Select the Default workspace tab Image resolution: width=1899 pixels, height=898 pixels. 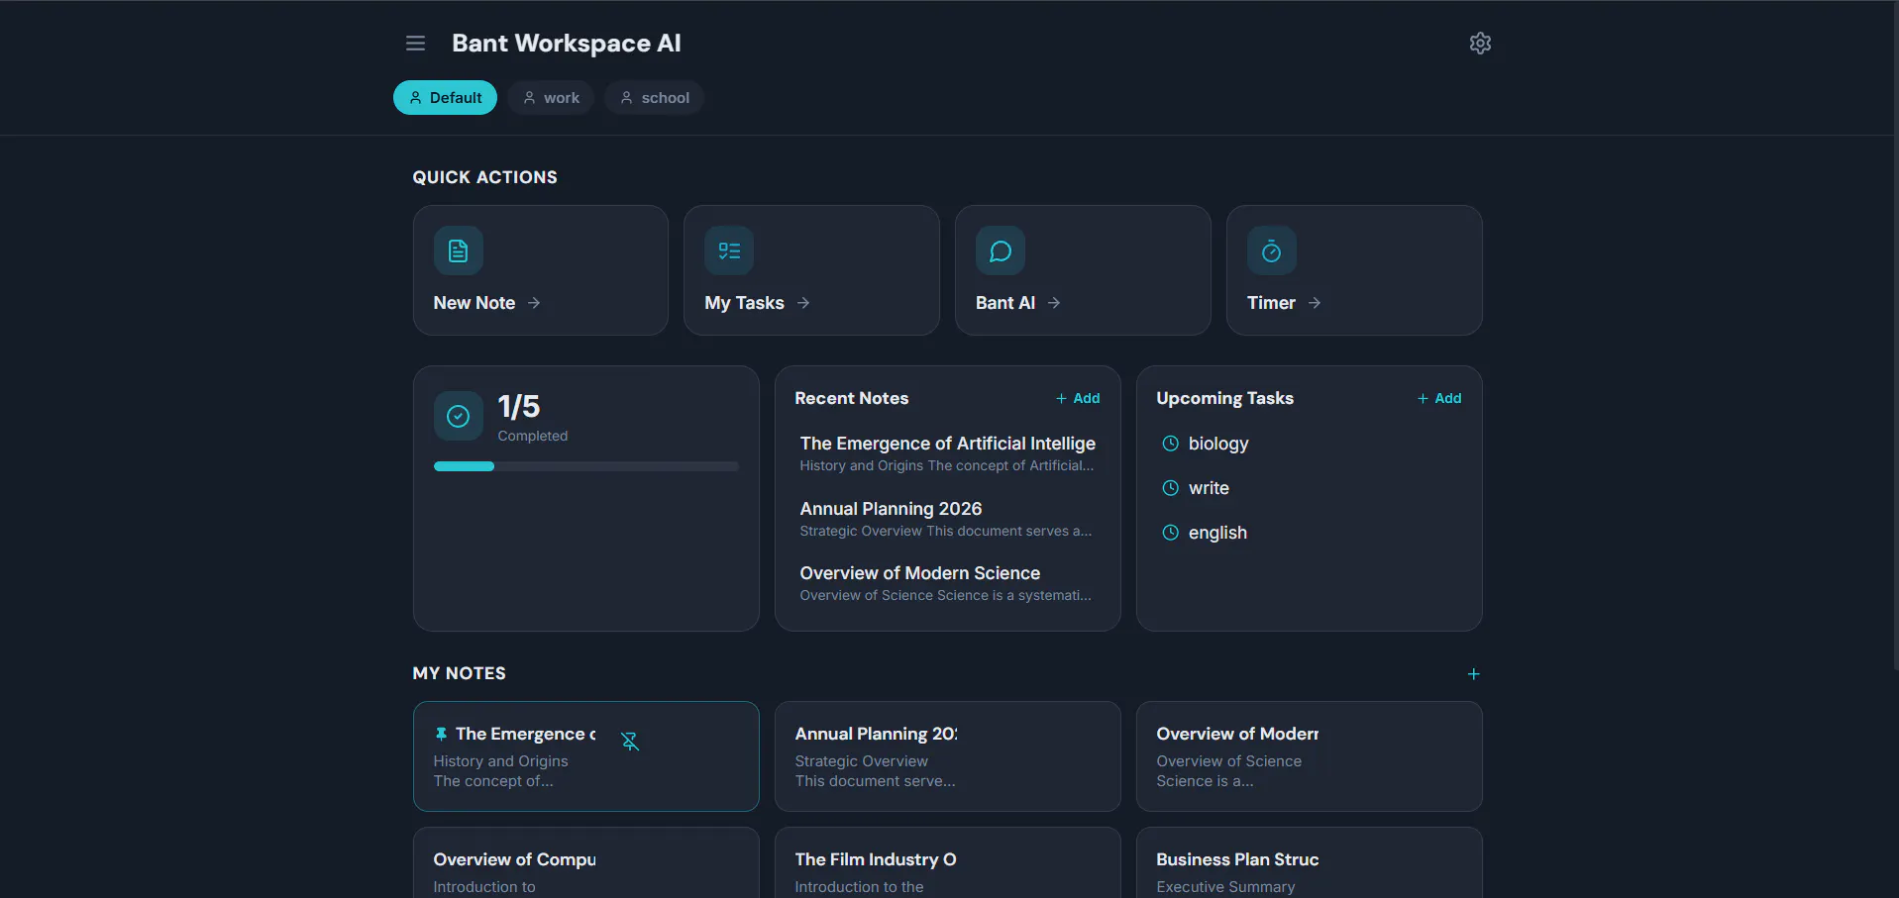click(445, 97)
